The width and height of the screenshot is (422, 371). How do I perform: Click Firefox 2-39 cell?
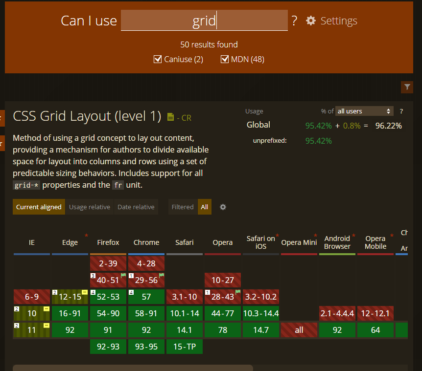click(108, 263)
